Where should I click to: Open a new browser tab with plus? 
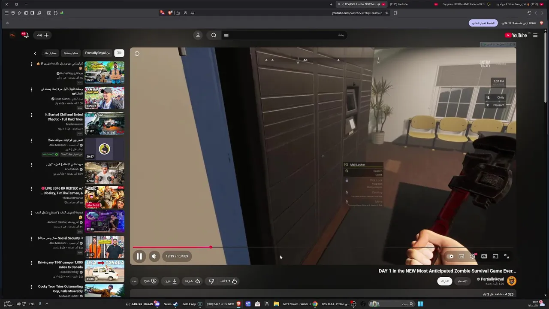point(331,4)
